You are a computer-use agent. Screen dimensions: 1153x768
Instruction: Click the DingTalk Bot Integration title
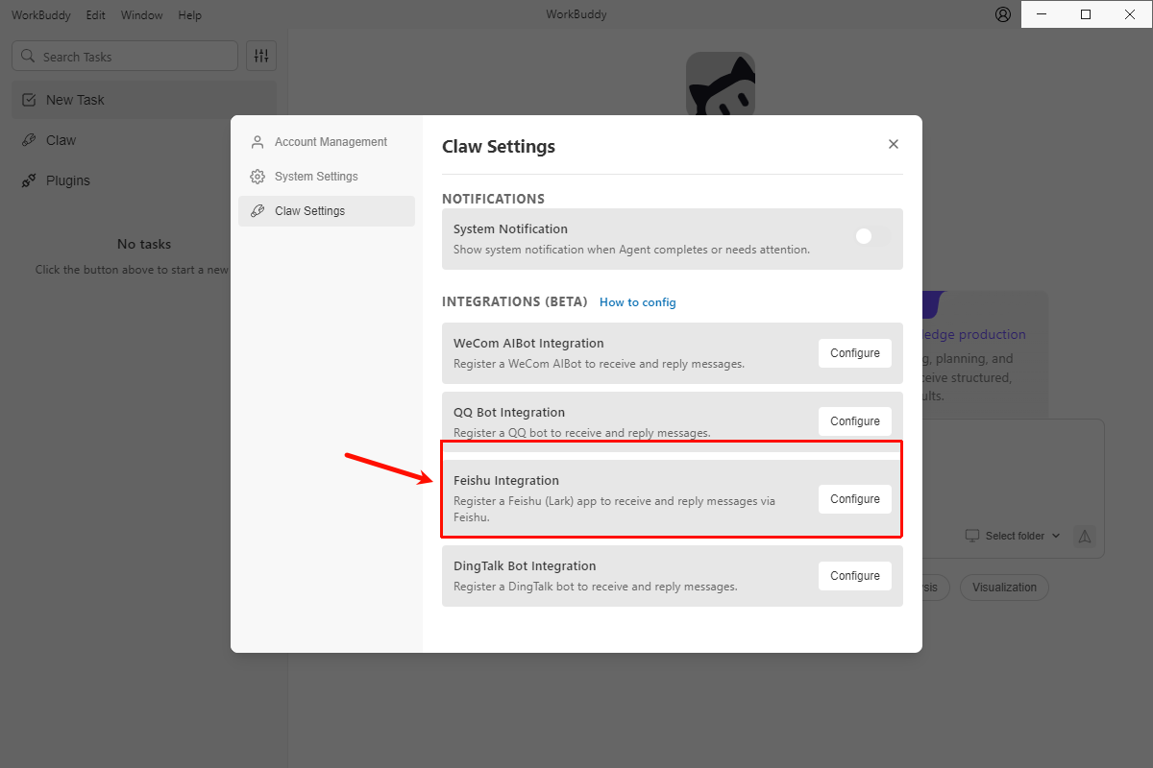tap(525, 566)
